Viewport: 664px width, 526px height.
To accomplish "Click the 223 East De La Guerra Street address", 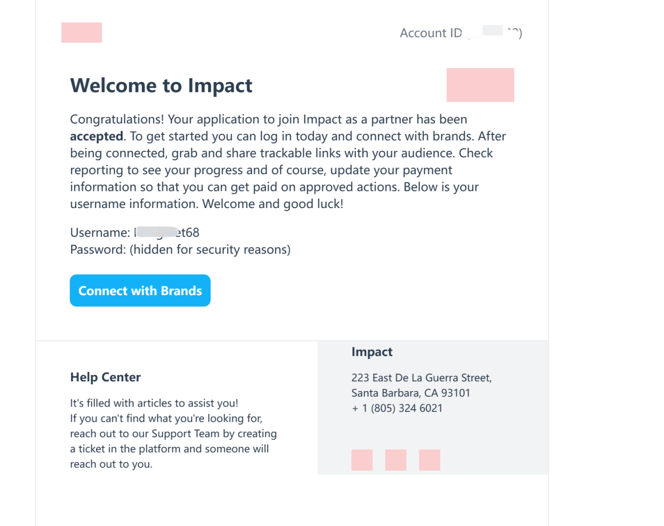I will [421, 378].
